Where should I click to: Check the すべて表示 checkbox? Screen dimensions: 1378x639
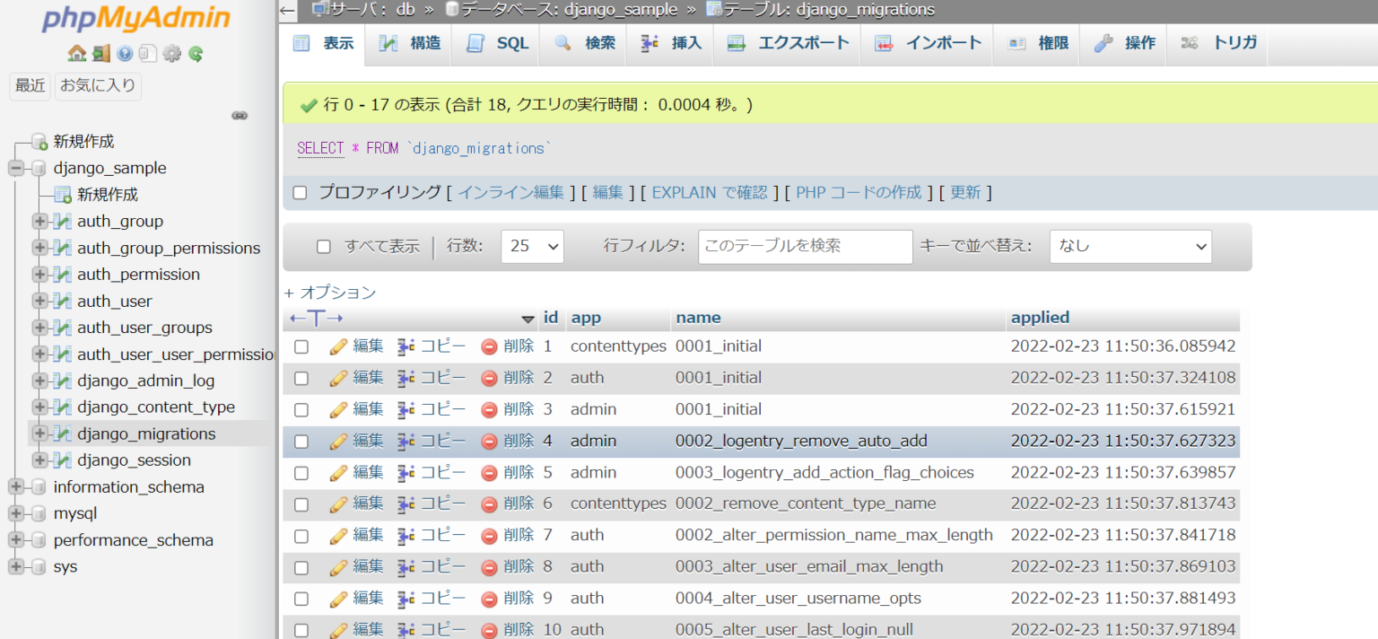coord(323,246)
